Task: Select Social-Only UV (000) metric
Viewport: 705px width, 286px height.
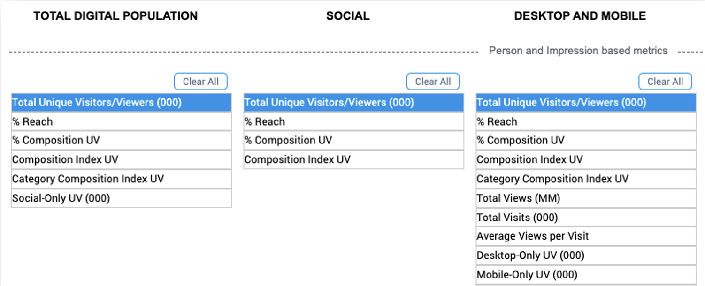Action: point(122,198)
